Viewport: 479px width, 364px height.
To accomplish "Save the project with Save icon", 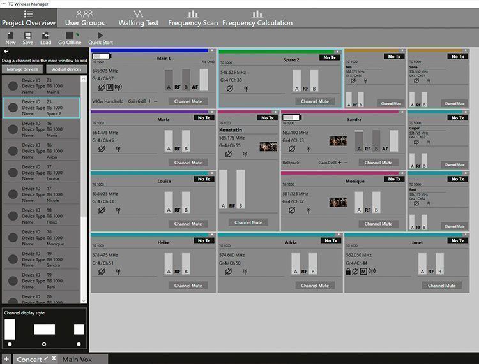I will [x=27, y=35].
